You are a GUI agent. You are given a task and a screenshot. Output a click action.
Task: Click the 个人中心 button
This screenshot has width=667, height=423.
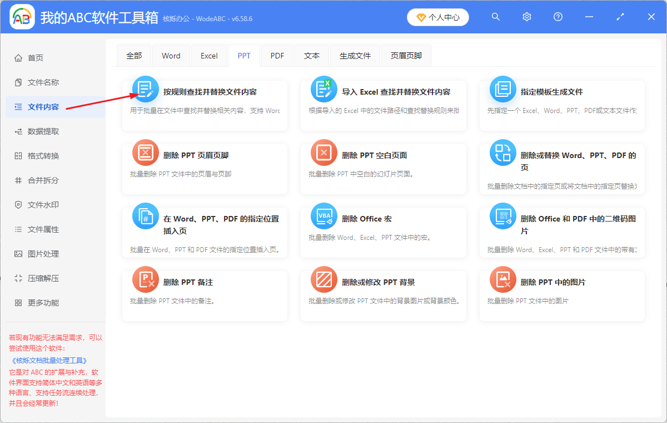coord(437,17)
